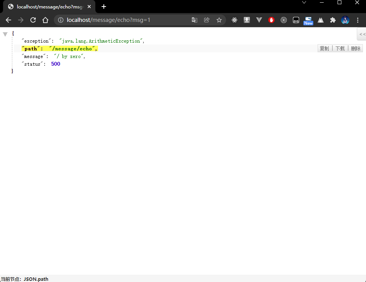Click the triangle mountain extension icon
366x282 pixels.
click(x=321, y=20)
